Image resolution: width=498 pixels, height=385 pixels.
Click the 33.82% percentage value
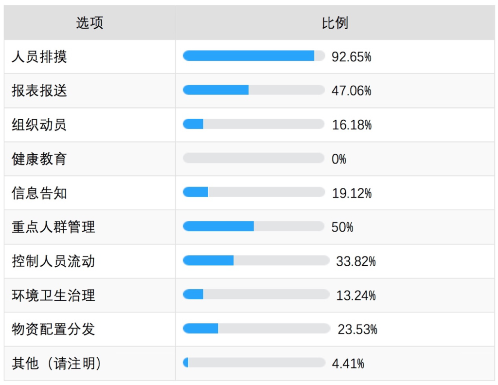[356, 261]
